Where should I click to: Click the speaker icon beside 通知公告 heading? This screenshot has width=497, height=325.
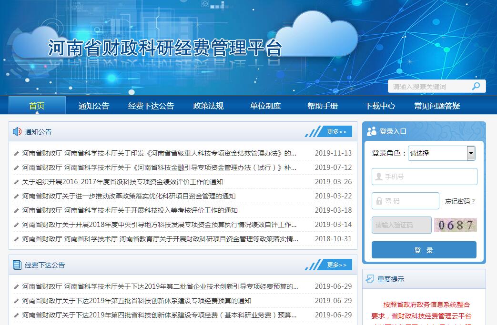(17, 132)
